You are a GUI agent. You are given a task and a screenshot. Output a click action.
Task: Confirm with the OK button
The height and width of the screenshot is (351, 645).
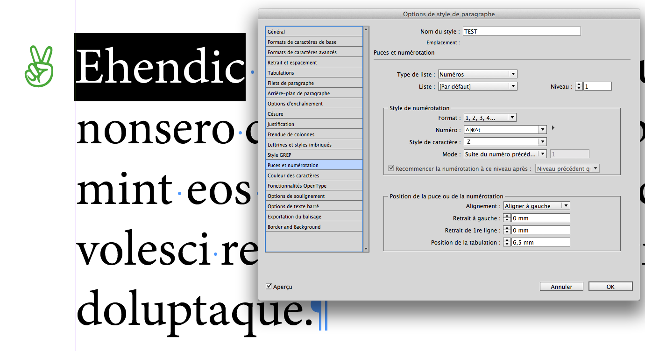pyautogui.click(x=610, y=287)
